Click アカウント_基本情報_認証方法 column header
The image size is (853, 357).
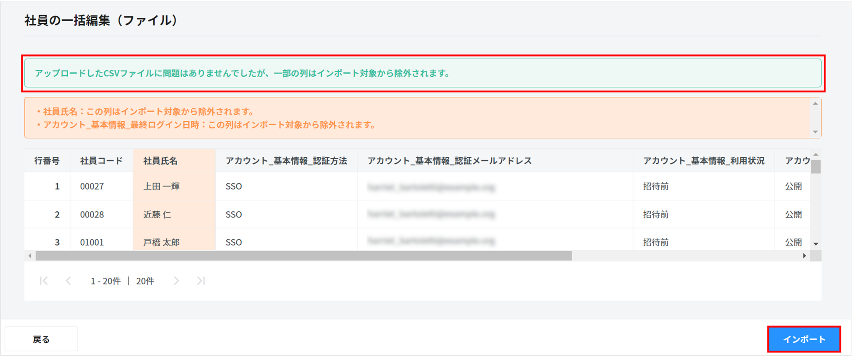(286, 161)
